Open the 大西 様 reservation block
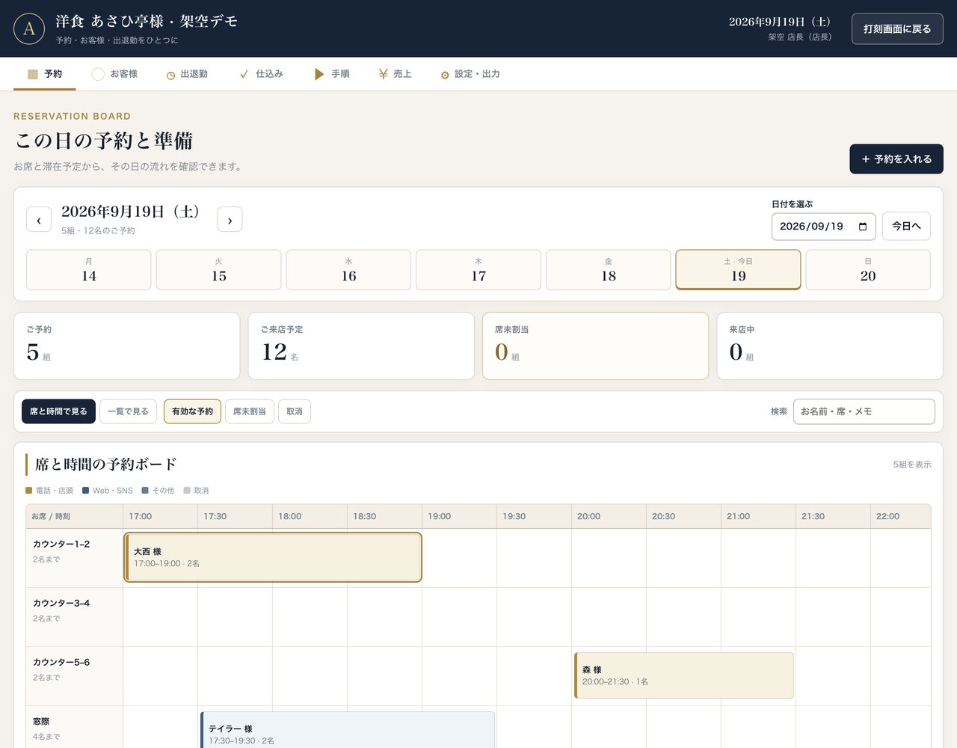The height and width of the screenshot is (748, 957). 273,557
